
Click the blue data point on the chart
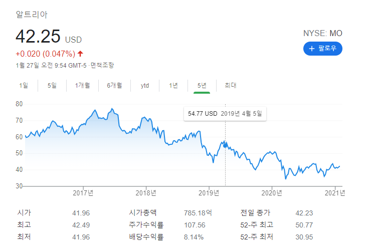[225, 146]
